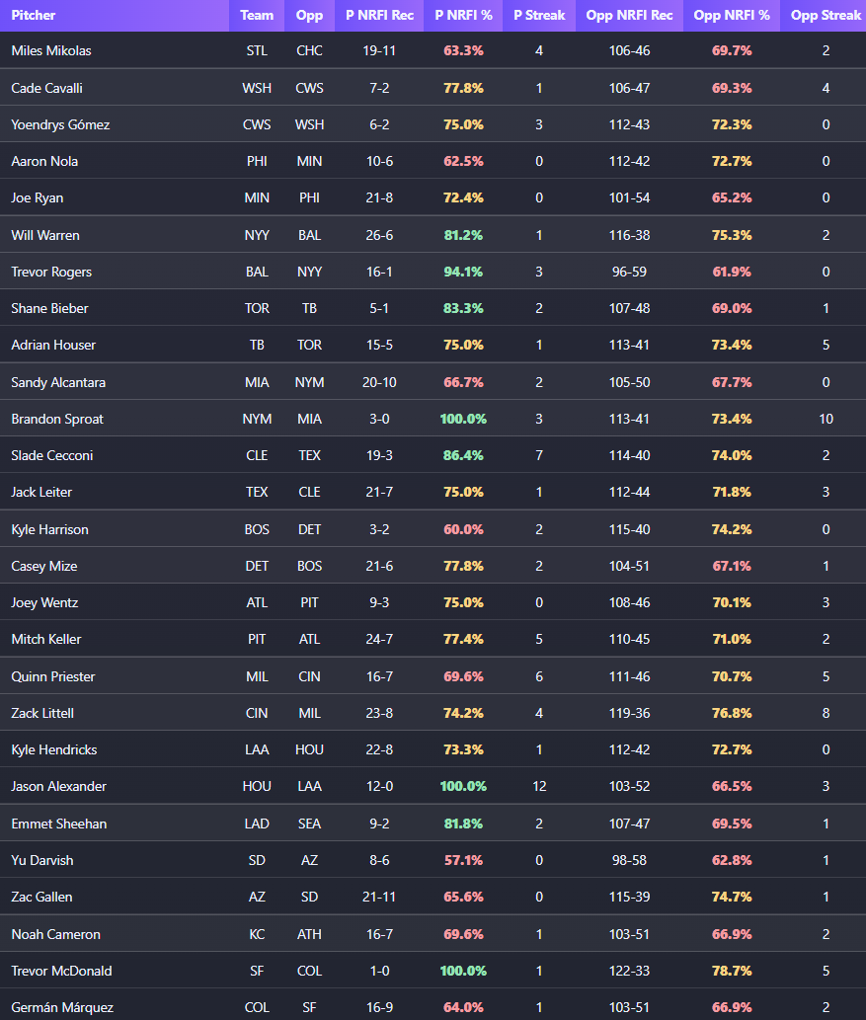866x1020 pixels.
Task: Click pitcher Joey Wentz
Action: pos(44,602)
